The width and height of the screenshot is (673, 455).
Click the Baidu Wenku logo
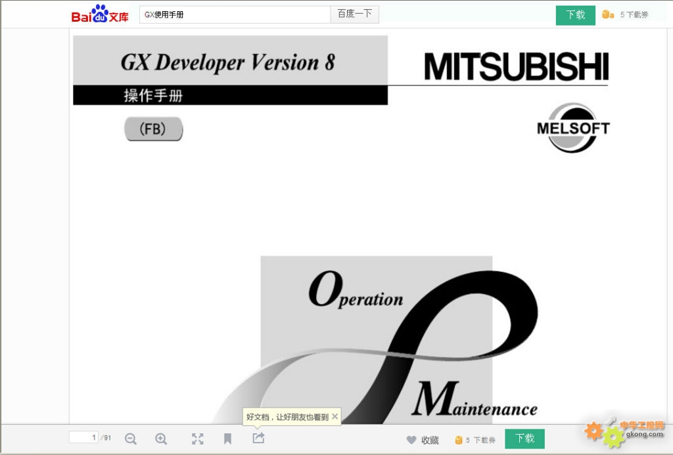(x=100, y=14)
